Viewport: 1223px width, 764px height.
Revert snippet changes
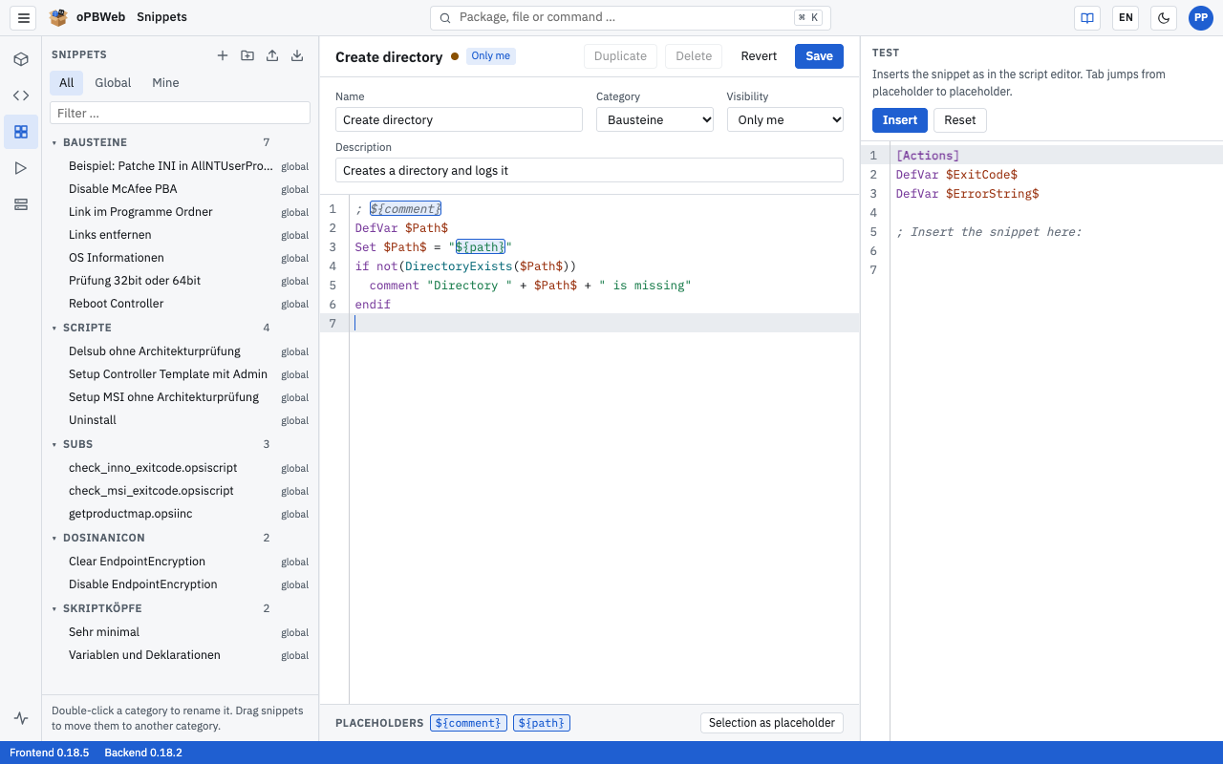[759, 56]
